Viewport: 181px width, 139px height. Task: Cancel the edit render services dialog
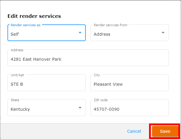pos(134,131)
